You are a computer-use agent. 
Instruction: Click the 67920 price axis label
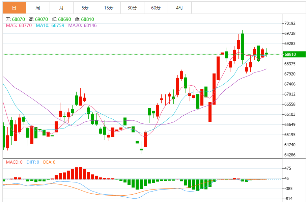click(x=290, y=74)
